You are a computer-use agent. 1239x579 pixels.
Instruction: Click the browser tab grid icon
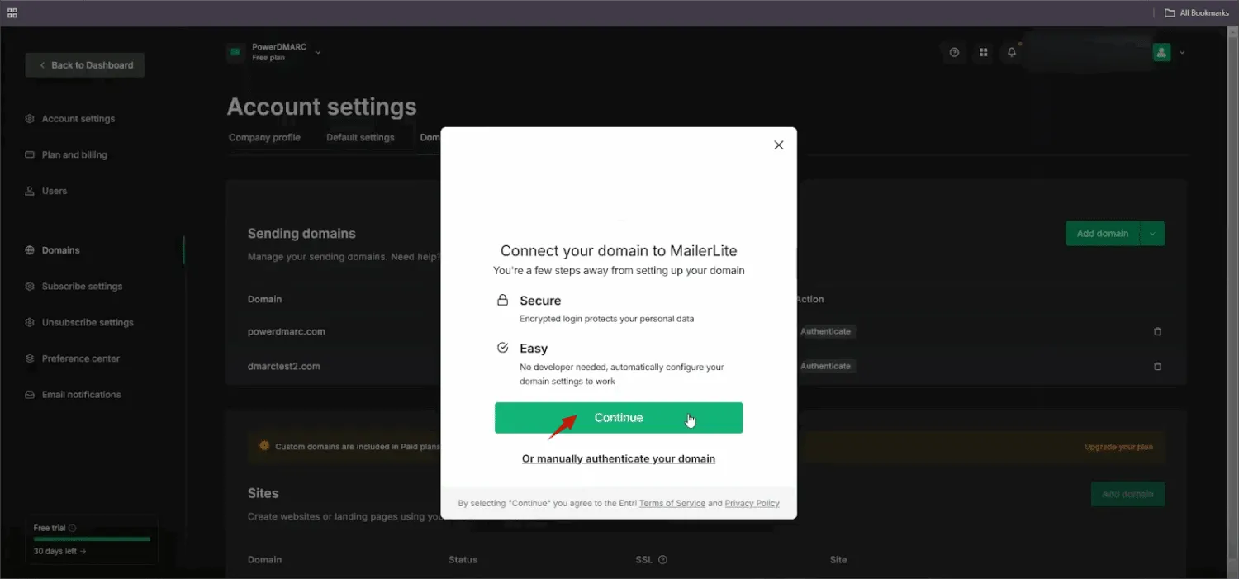12,12
